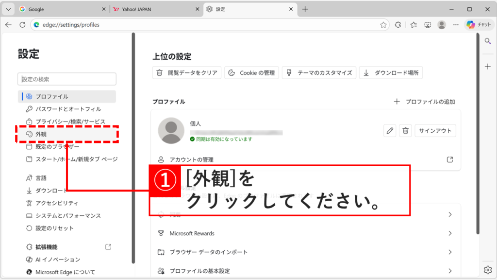Screen dimensions: 497x280
Task: Open the Copilot チャット panel
Action: pyautogui.click(x=479, y=24)
